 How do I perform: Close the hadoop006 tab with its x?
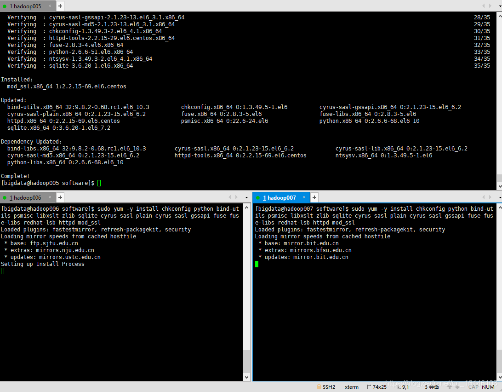coord(50,197)
